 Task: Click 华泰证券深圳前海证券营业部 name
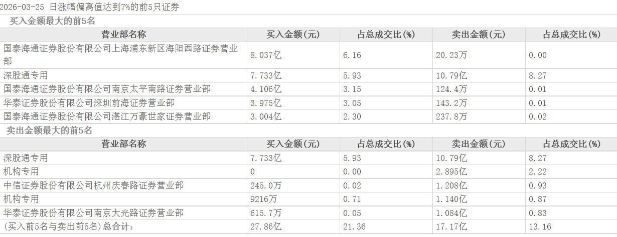89,102
